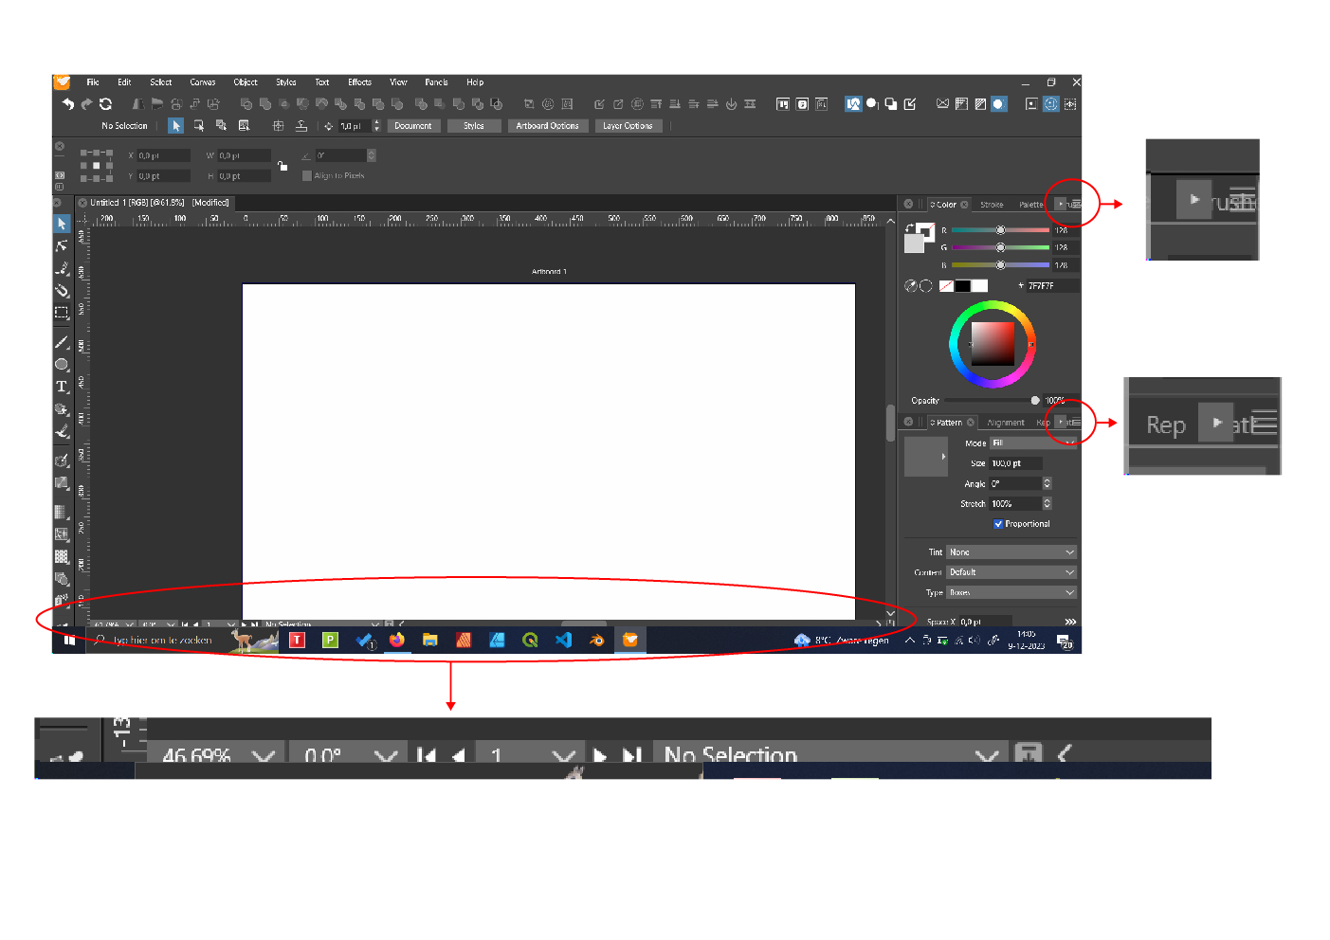Uncheck the Proportional checkbox
The width and height of the screenshot is (1330, 940).
tap(998, 524)
